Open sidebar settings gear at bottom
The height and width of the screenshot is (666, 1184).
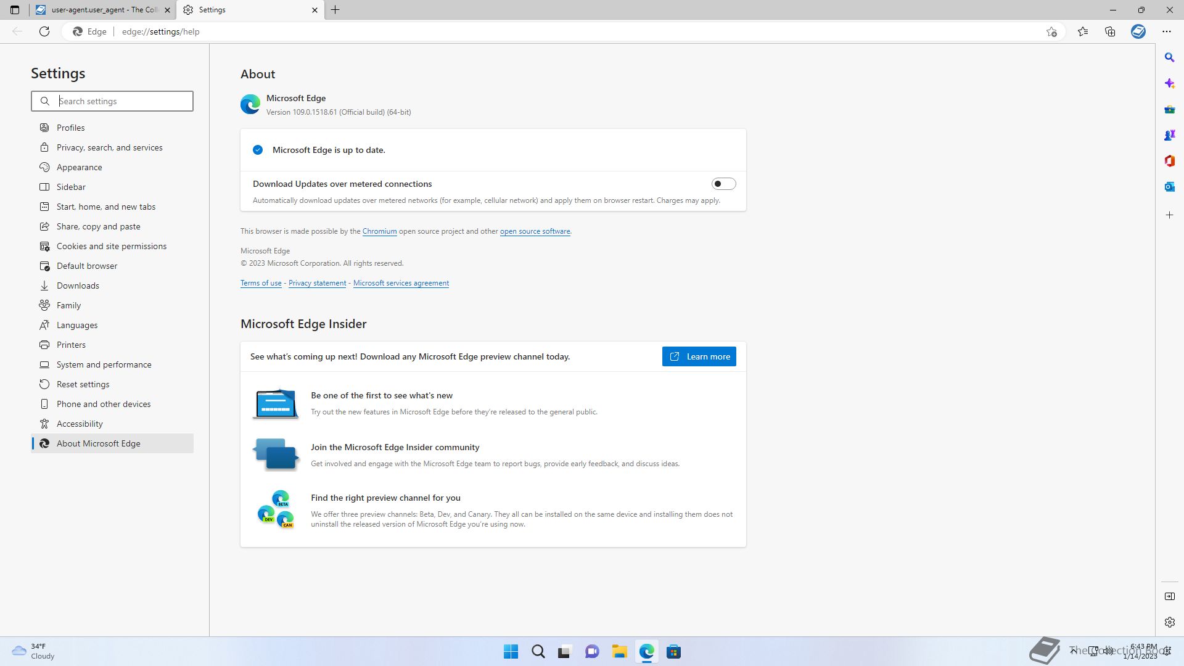tap(1169, 622)
